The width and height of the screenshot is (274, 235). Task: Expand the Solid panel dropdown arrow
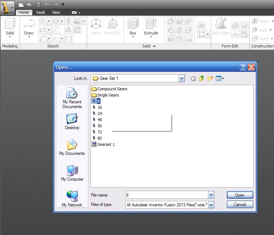click(154, 46)
